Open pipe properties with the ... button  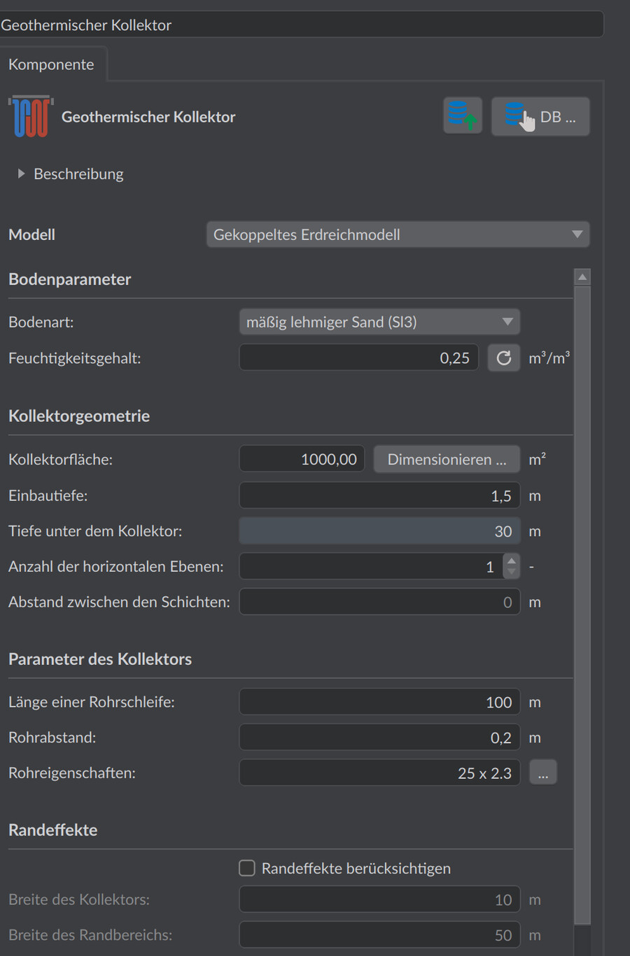[543, 773]
